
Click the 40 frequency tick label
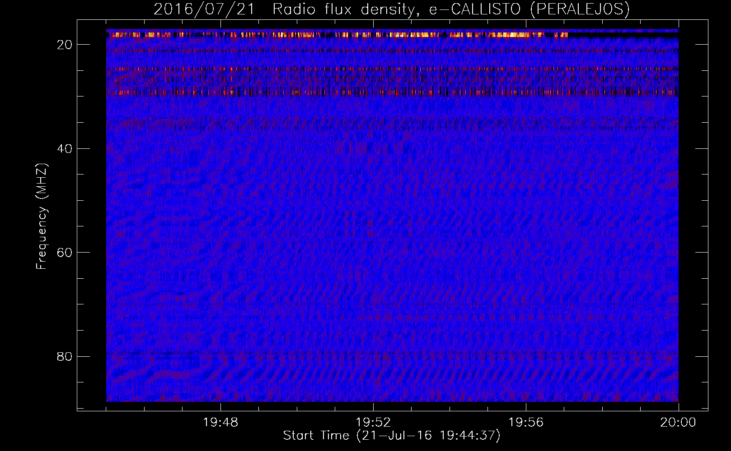click(x=65, y=149)
